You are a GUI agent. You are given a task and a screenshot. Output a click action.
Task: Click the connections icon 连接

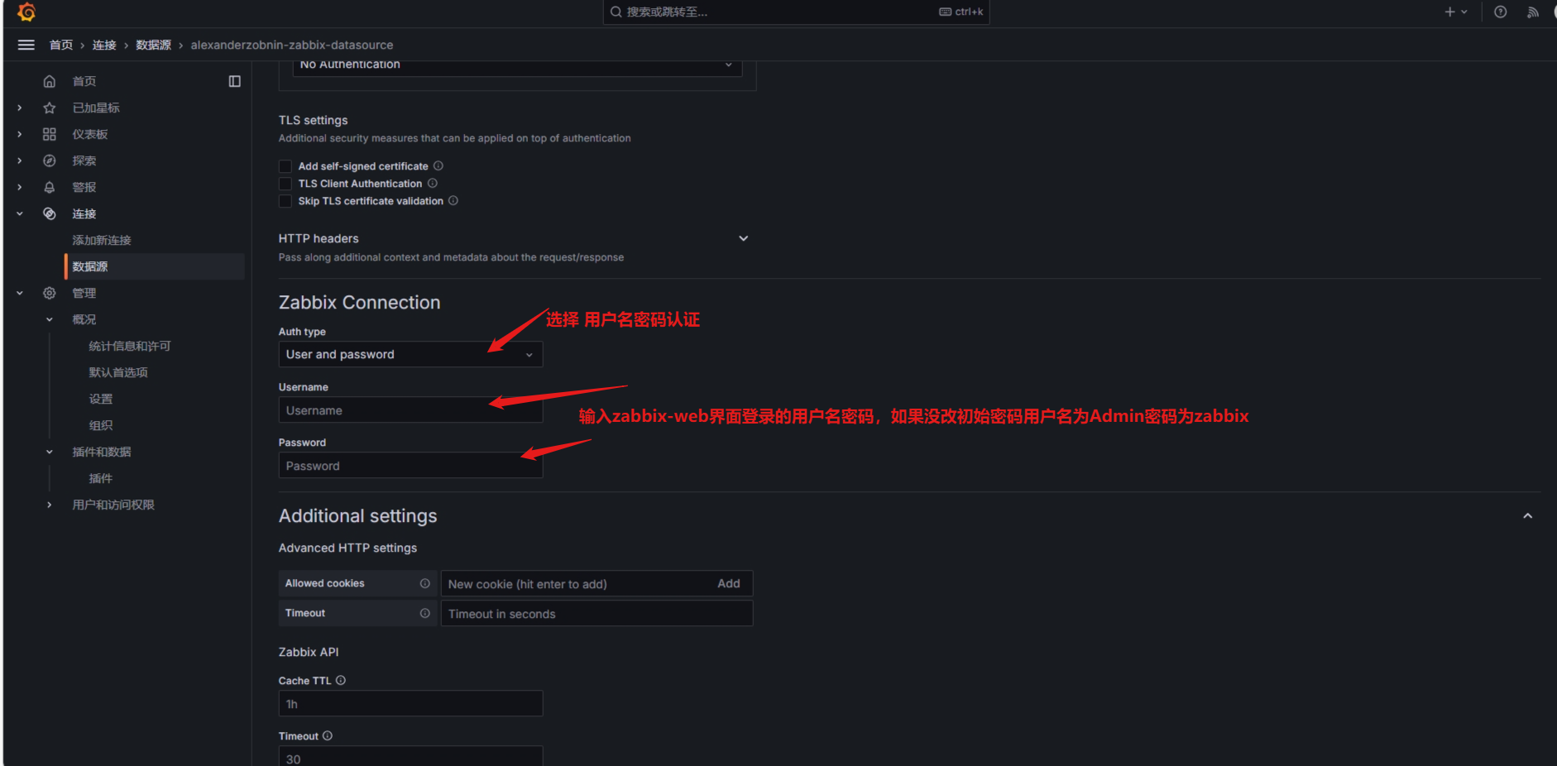click(50, 213)
